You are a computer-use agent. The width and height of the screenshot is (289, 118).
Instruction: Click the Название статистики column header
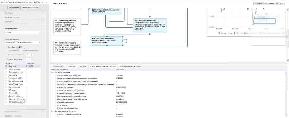[x=83, y=70]
